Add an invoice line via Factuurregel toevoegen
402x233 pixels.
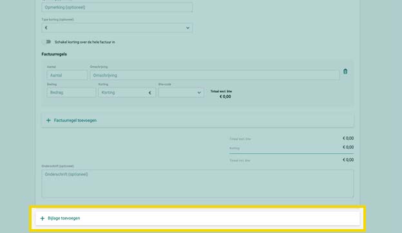197,120
